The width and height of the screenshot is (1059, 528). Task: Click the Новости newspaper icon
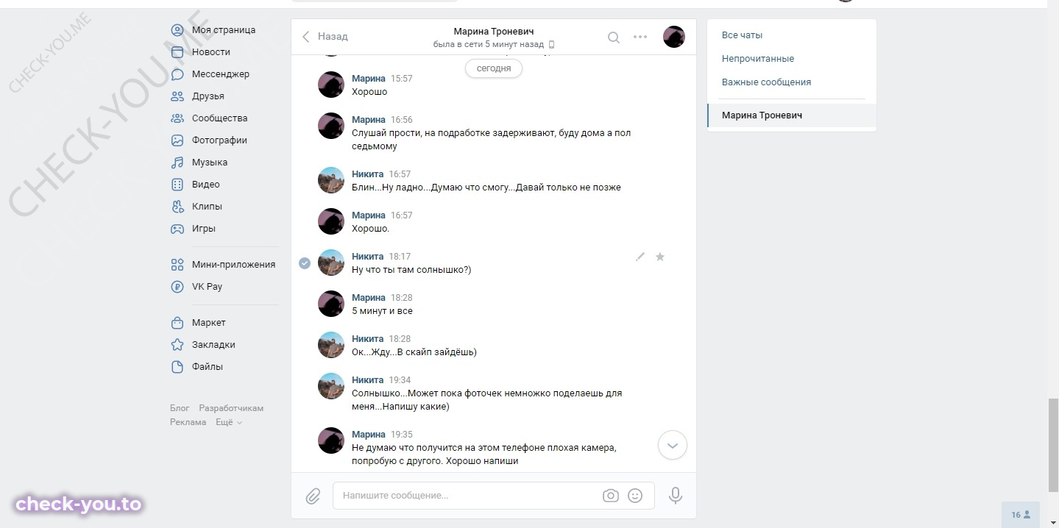tap(177, 52)
